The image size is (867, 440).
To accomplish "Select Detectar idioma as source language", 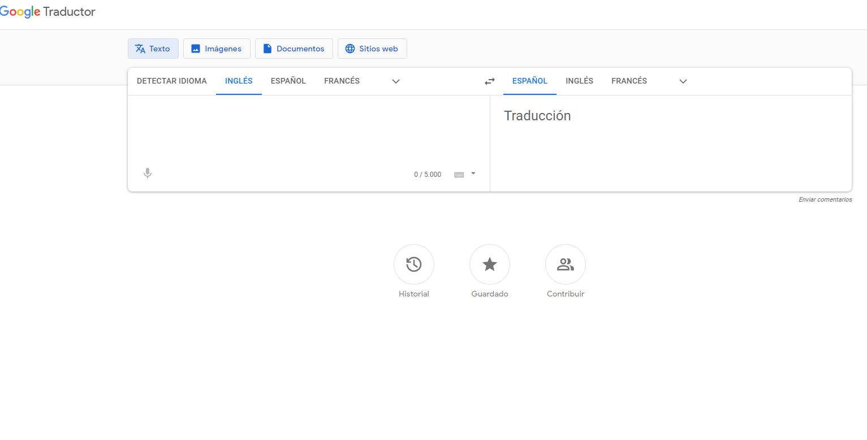I will coord(172,81).
